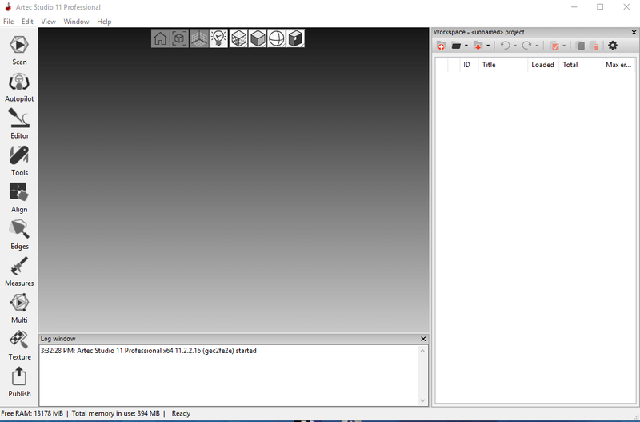The height and width of the screenshot is (422, 640).
Task: Open the Window menu
Action: pyautogui.click(x=77, y=22)
